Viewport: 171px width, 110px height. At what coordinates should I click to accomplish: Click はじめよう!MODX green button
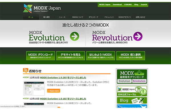point(101,56)
